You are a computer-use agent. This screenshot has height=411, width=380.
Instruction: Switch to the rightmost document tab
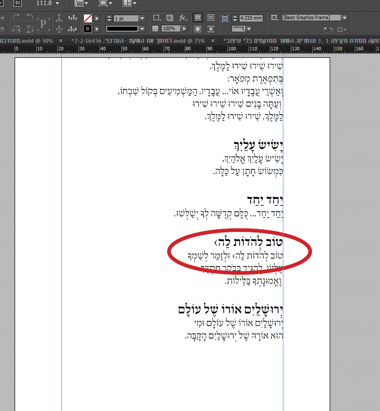point(301,41)
